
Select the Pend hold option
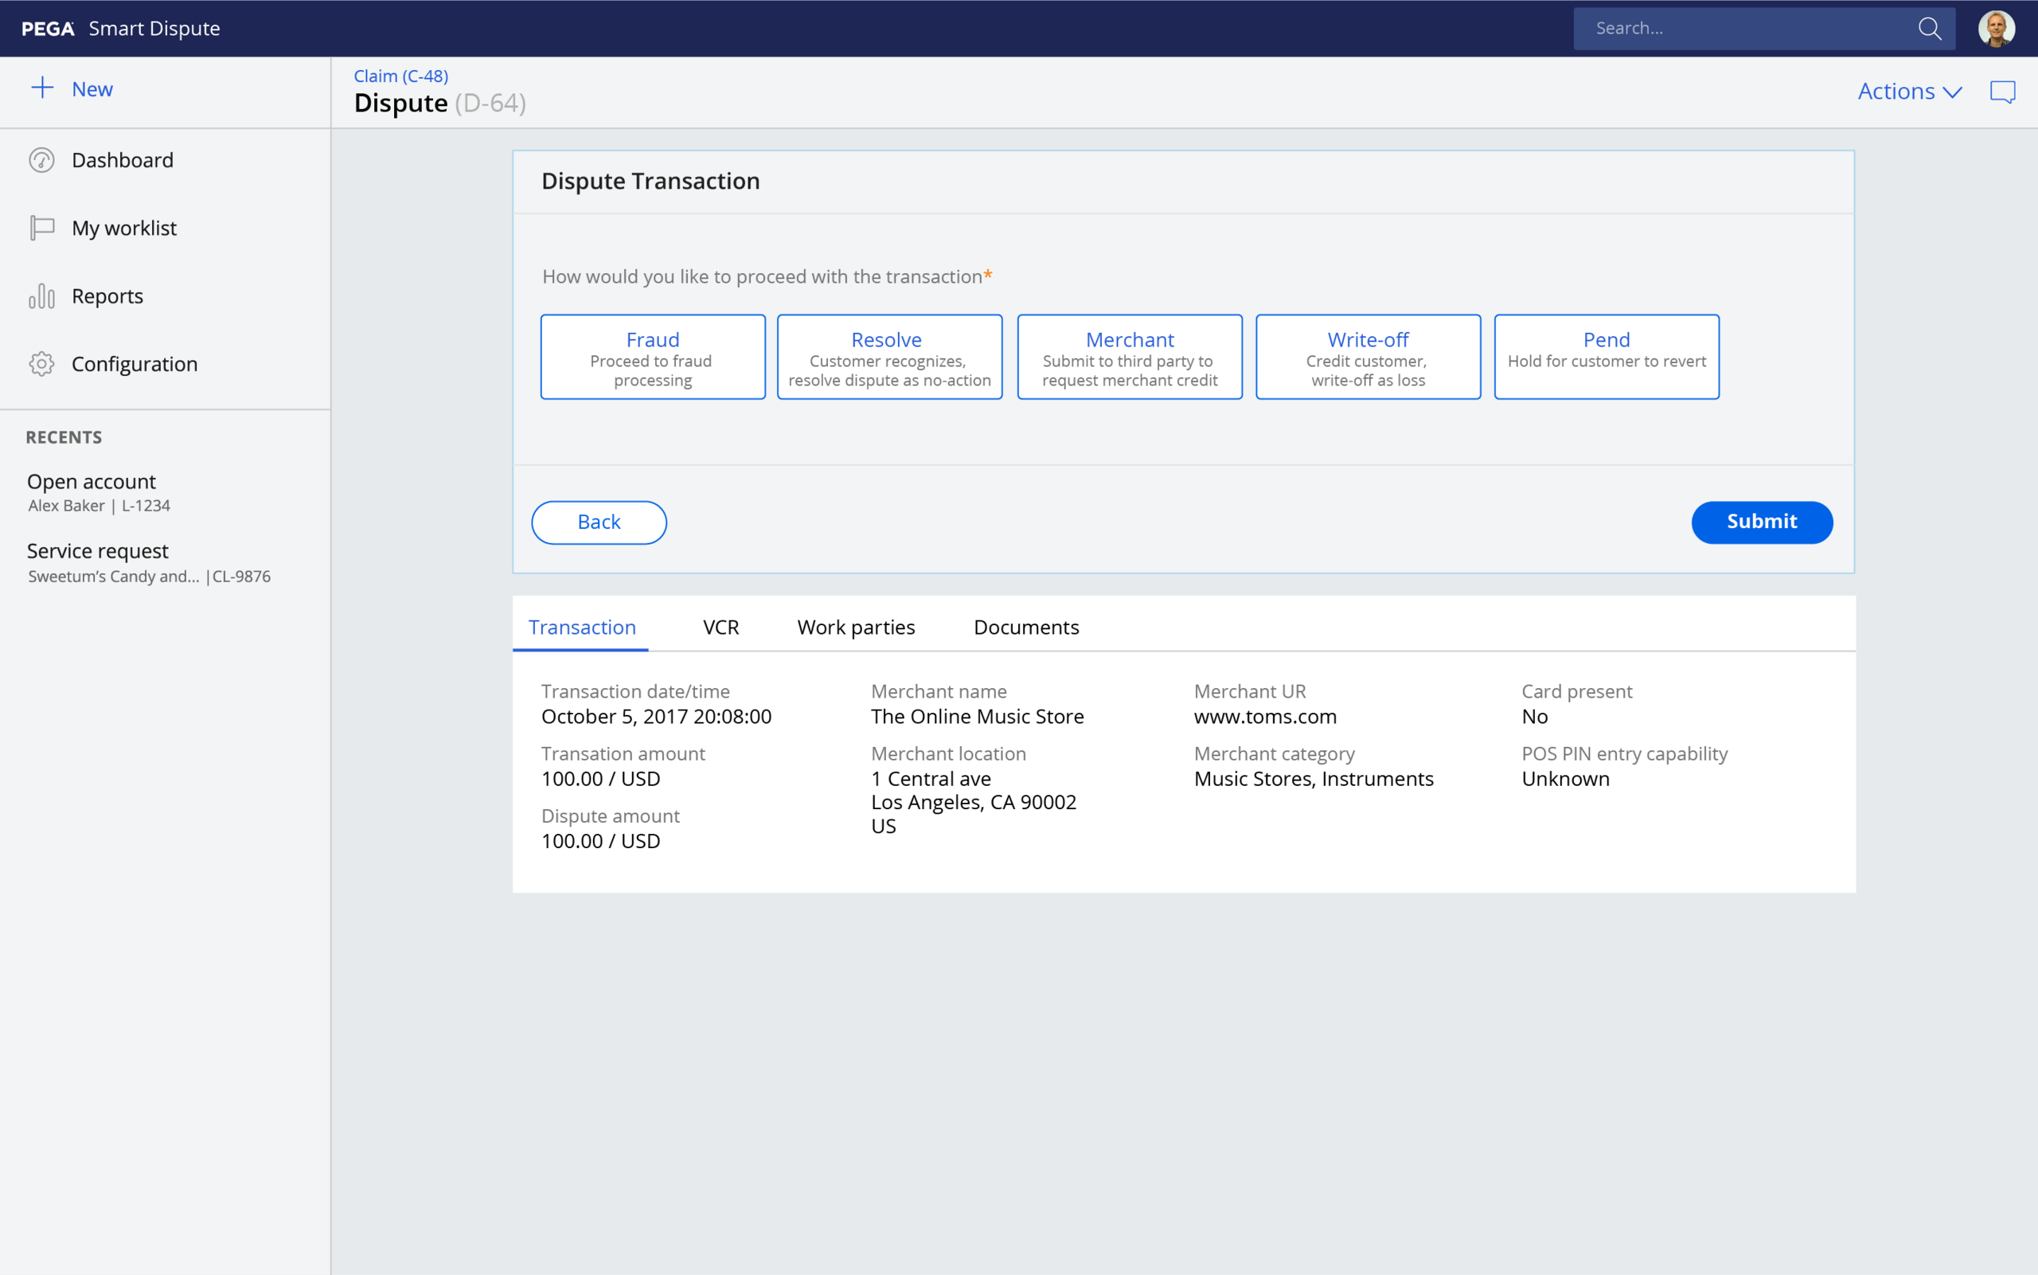coord(1606,357)
